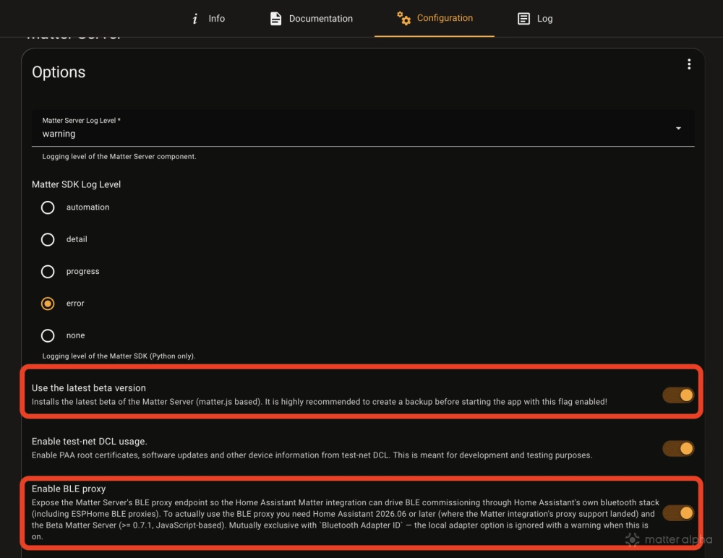
Task: Click the 'Enable test-net DCL usage.' title
Action: [90, 442]
